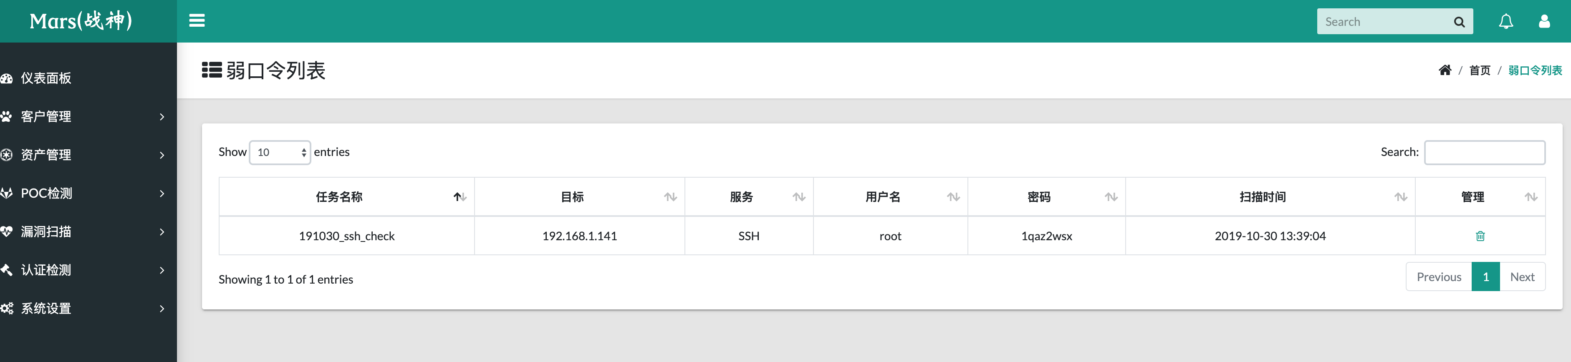This screenshot has height=362, width=1571.
Task: Sort the table by the 任务名称 arrow
Action: (x=460, y=197)
